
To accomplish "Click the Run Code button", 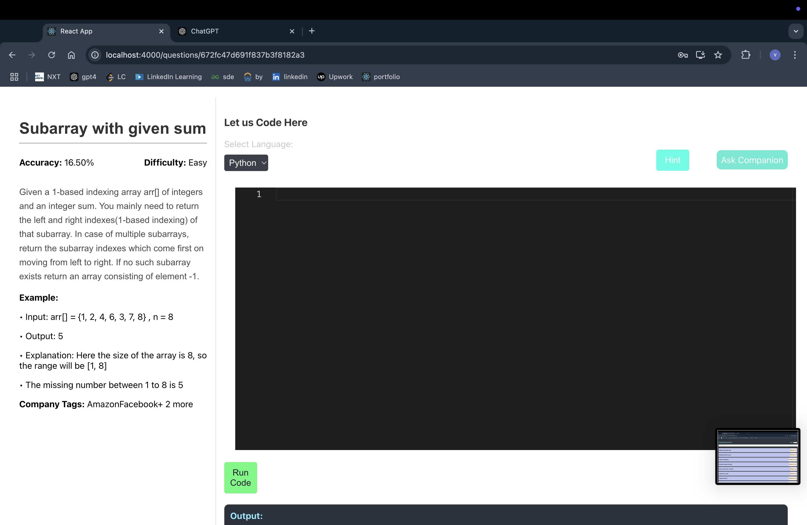I will 240,477.
